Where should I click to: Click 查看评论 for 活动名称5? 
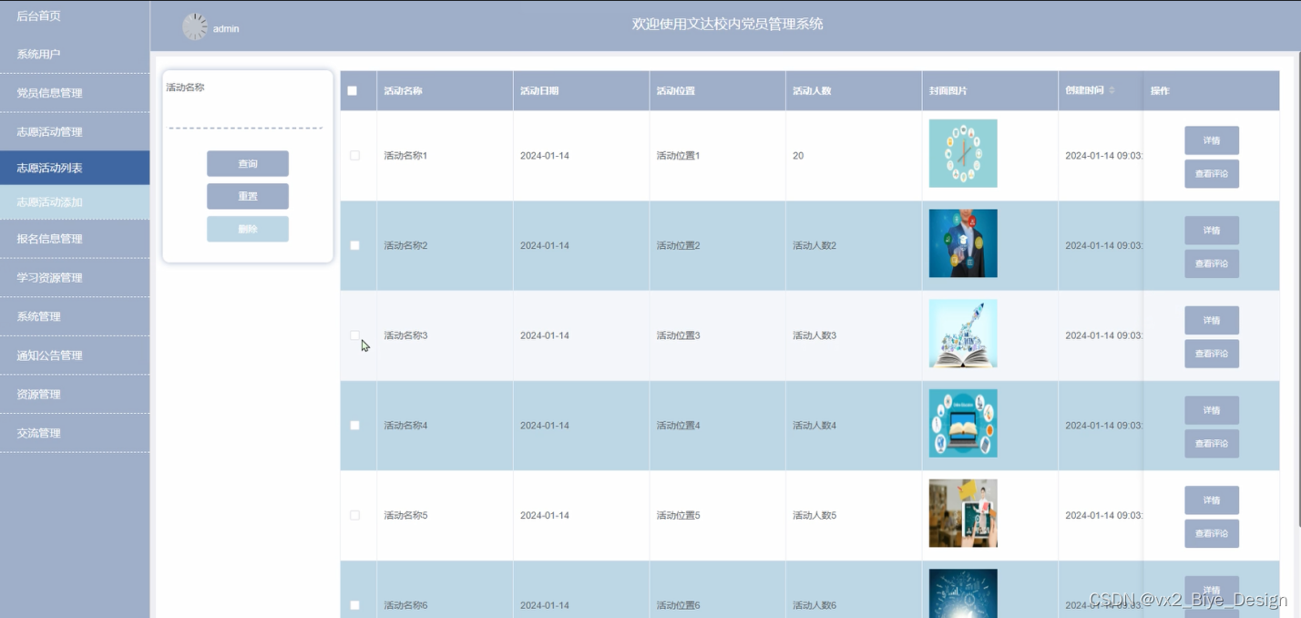click(x=1212, y=533)
